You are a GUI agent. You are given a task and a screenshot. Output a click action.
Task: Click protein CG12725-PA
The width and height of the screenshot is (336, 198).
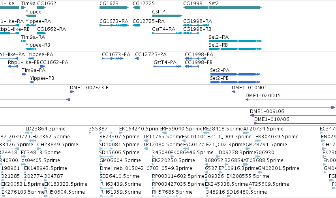(x=137, y=58)
